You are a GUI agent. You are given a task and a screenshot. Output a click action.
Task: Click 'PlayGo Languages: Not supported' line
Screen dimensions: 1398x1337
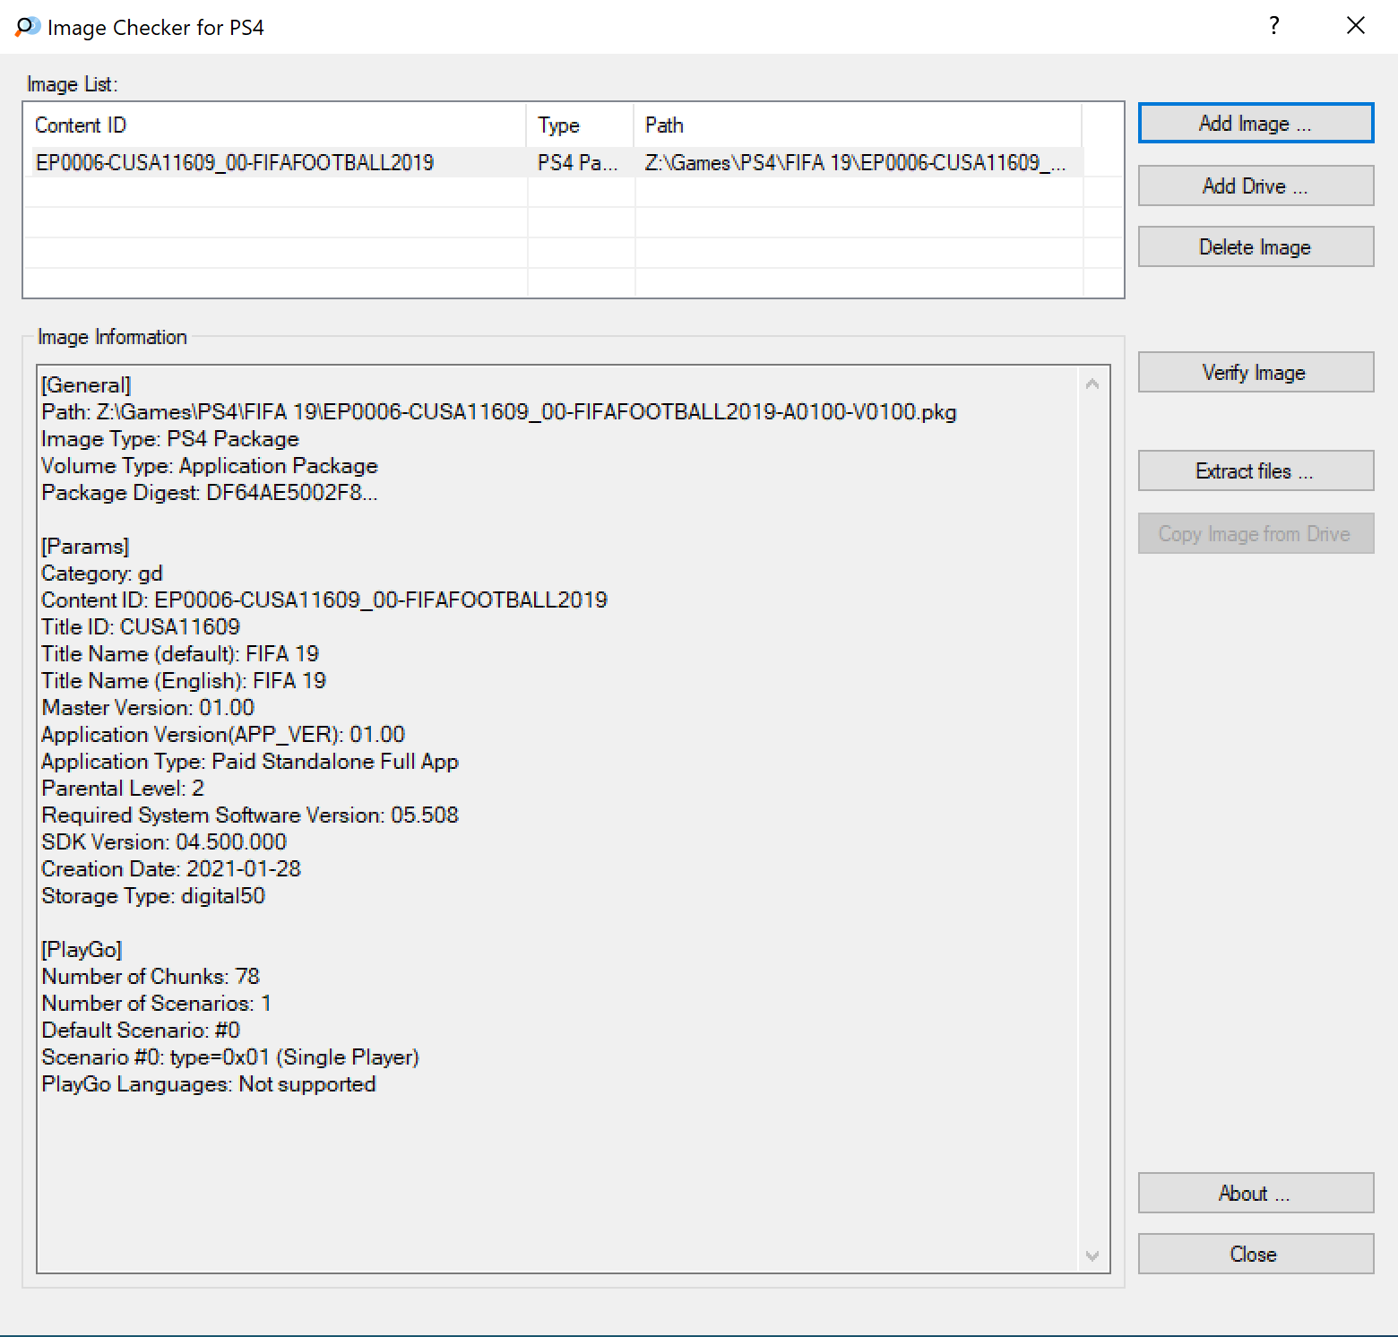pyautogui.click(x=209, y=1084)
